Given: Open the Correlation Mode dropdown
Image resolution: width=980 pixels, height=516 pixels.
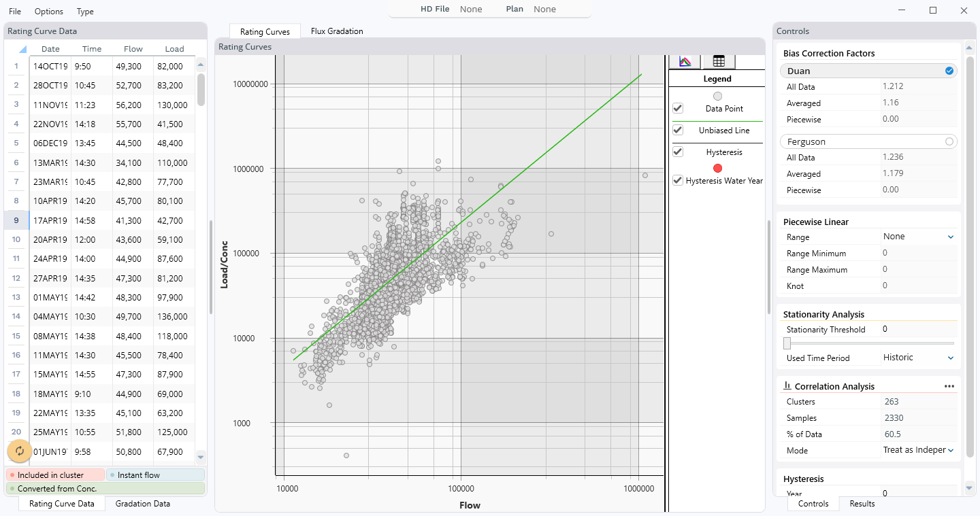Looking at the screenshot, I should click(x=951, y=450).
